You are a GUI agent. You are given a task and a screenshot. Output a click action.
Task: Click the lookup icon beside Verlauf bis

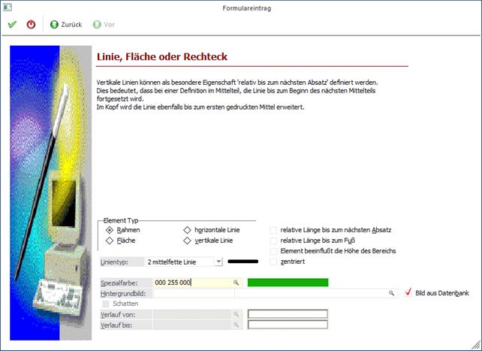(x=235, y=325)
